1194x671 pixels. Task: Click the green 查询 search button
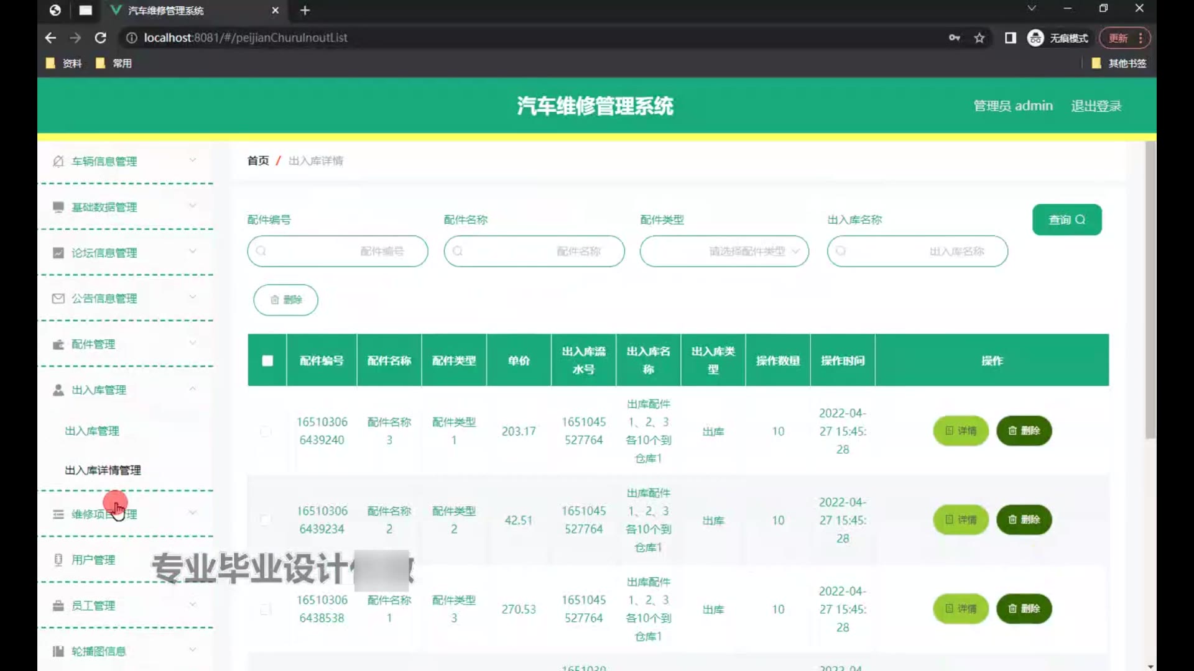tap(1067, 220)
